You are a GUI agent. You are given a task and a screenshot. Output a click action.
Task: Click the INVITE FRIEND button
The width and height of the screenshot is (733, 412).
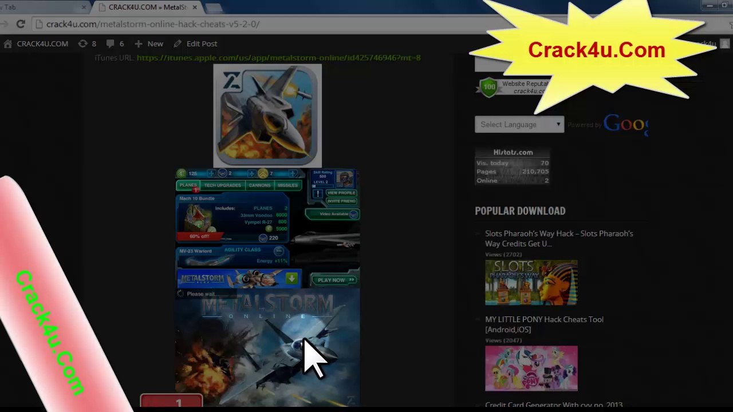[341, 201]
